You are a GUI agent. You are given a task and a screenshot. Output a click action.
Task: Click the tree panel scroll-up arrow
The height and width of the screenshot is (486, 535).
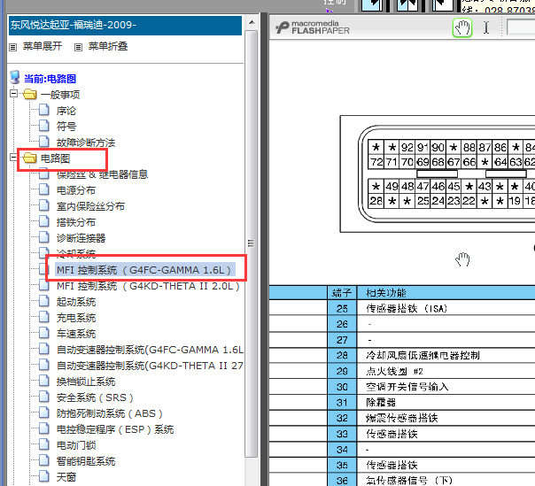coord(252,22)
